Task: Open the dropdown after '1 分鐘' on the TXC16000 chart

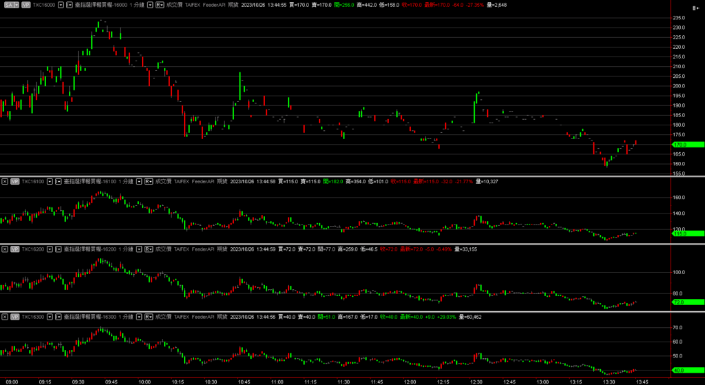Action: [x=149, y=5]
